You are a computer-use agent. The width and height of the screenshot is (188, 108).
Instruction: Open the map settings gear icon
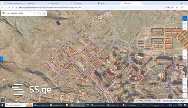185,95
